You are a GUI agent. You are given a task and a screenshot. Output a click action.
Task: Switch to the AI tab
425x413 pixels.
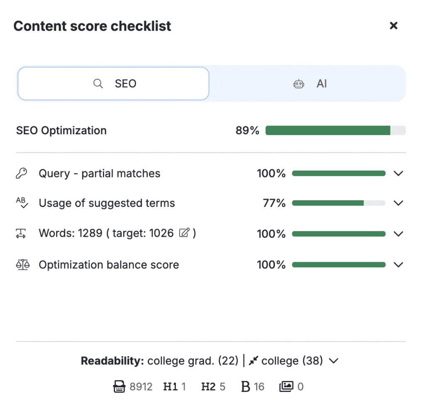[308, 84]
